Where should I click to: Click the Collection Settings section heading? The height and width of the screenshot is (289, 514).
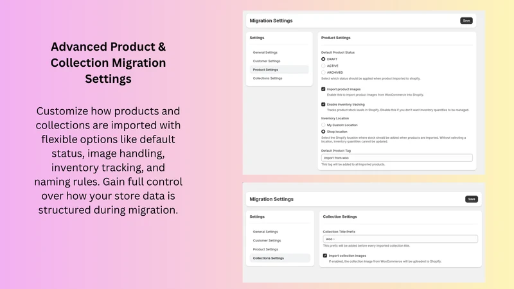[340, 216]
